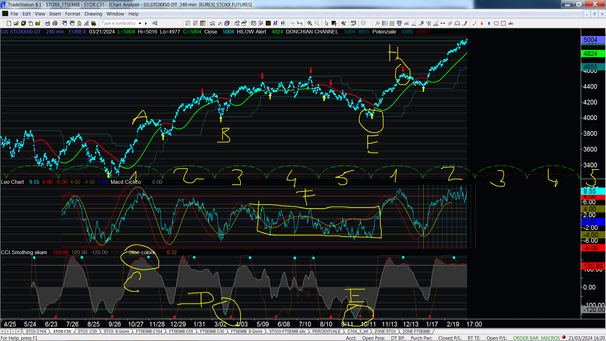Click the hammer tools icon
Image resolution: width=606 pixels, height=341 pixels.
(344, 23)
